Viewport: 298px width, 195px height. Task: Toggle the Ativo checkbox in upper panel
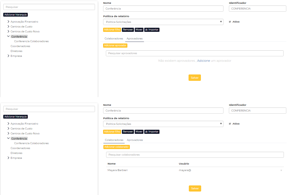point(230,22)
